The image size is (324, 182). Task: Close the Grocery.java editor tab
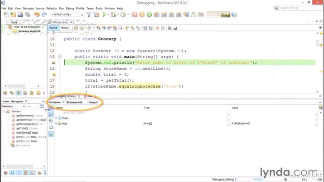point(71,22)
